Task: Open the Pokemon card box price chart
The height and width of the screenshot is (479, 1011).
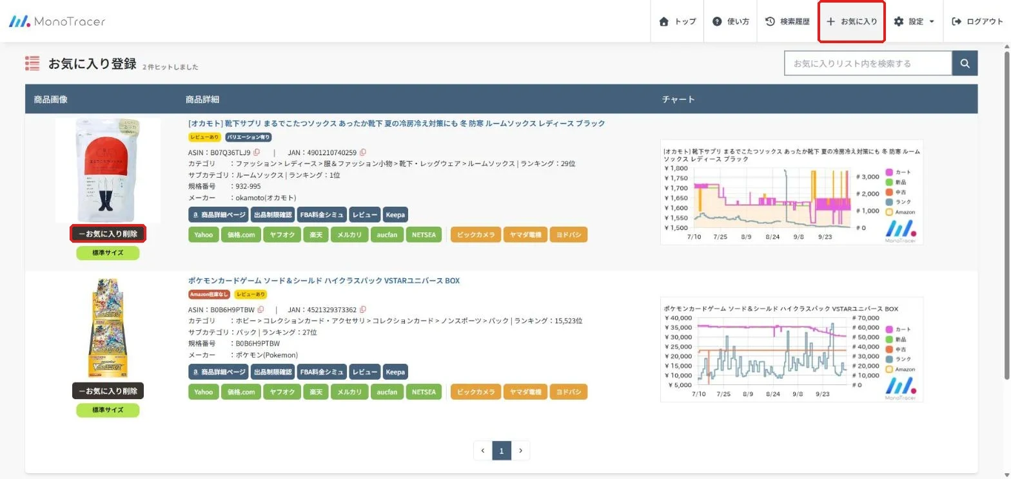Action: click(792, 349)
